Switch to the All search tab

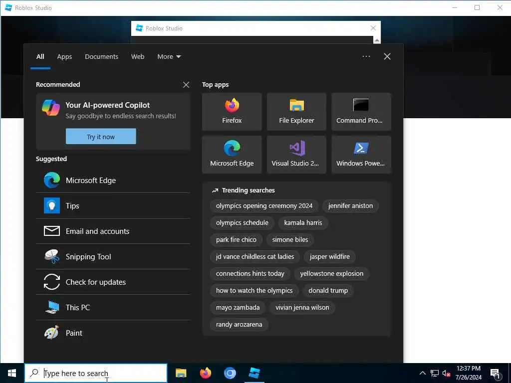point(40,57)
